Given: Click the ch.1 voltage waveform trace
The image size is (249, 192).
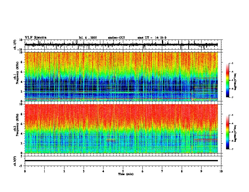Looking at the screenshot, I should pyautogui.click(x=121, y=45).
